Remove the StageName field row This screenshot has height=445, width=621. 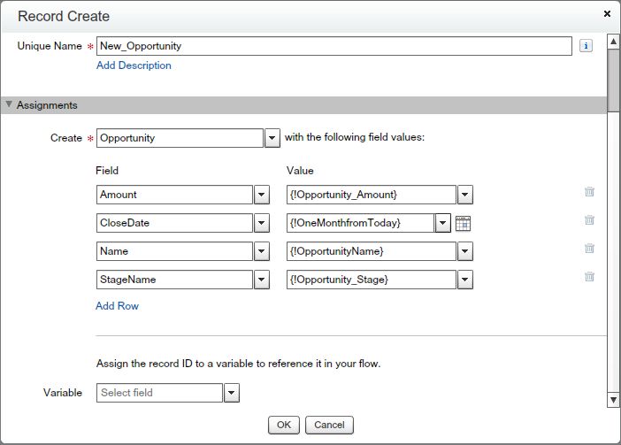[589, 277]
